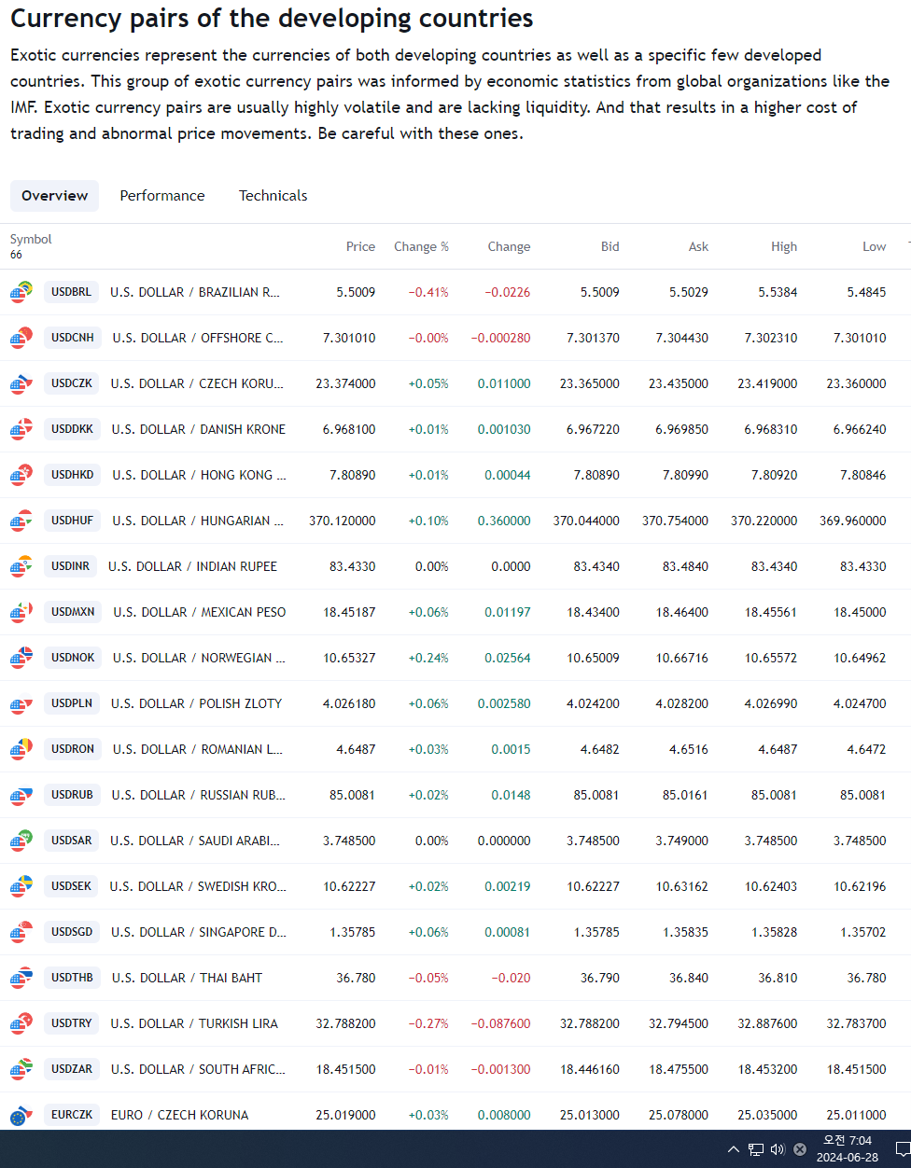Click the tray icon with an X circle

point(800,1149)
